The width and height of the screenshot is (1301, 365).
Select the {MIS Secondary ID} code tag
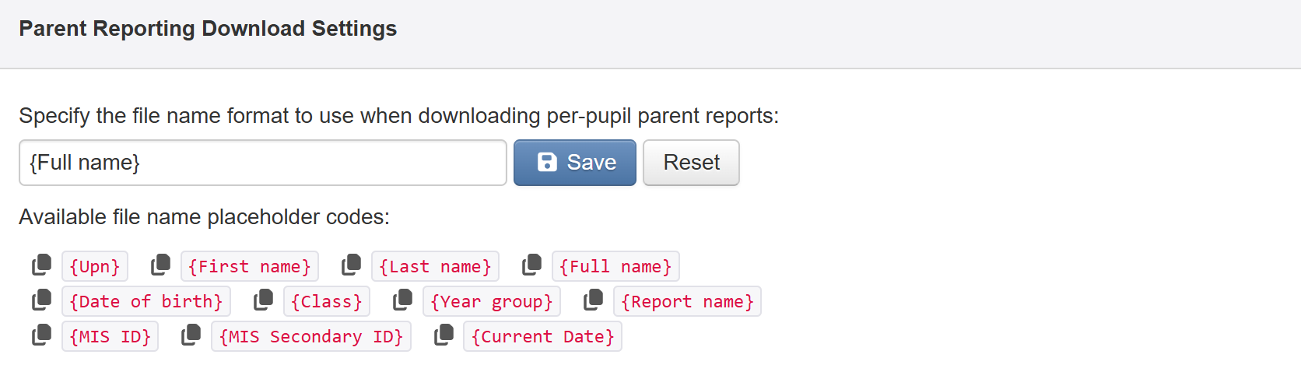point(310,337)
